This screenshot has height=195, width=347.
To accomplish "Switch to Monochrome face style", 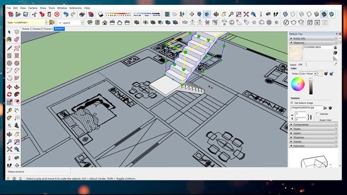I will click(x=331, y=15).
